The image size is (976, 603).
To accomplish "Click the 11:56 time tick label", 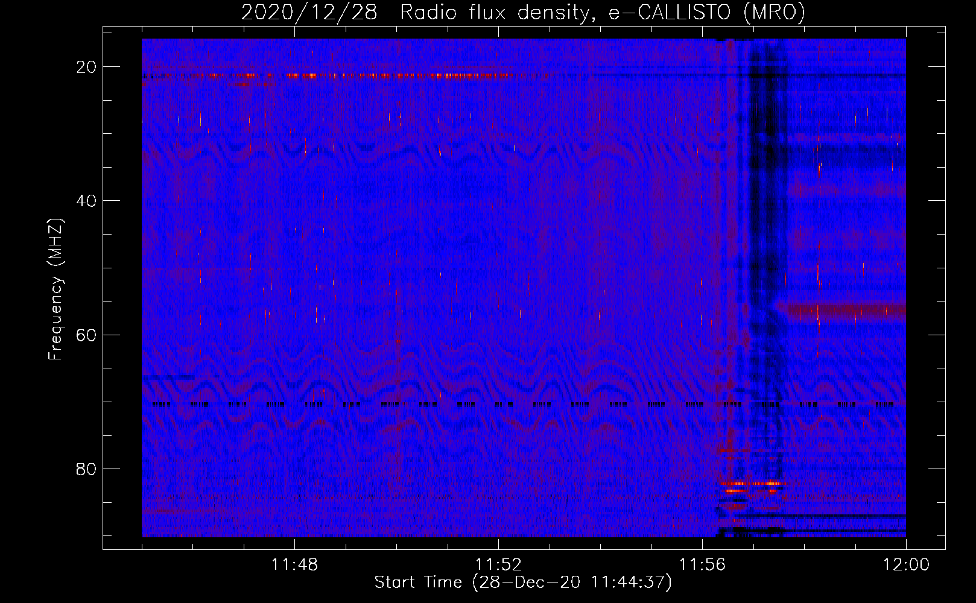I will tap(703, 565).
